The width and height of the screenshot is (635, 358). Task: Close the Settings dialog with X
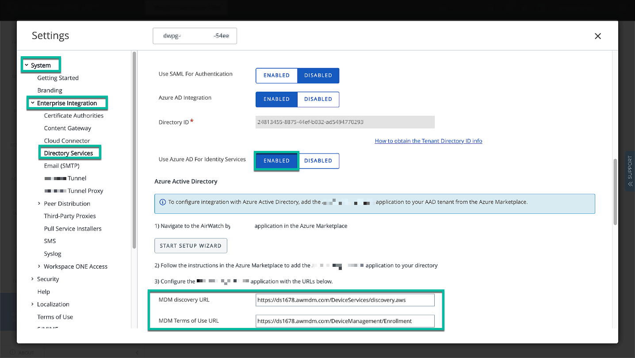(597, 36)
